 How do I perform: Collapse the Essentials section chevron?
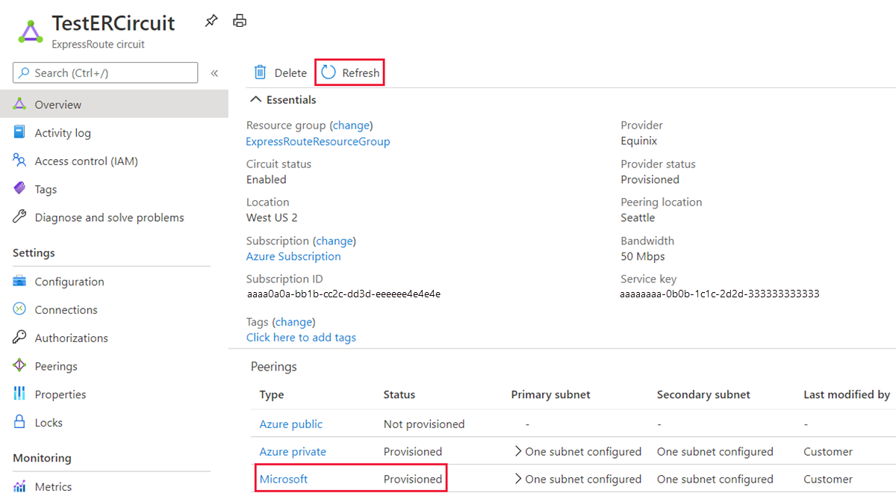click(255, 99)
